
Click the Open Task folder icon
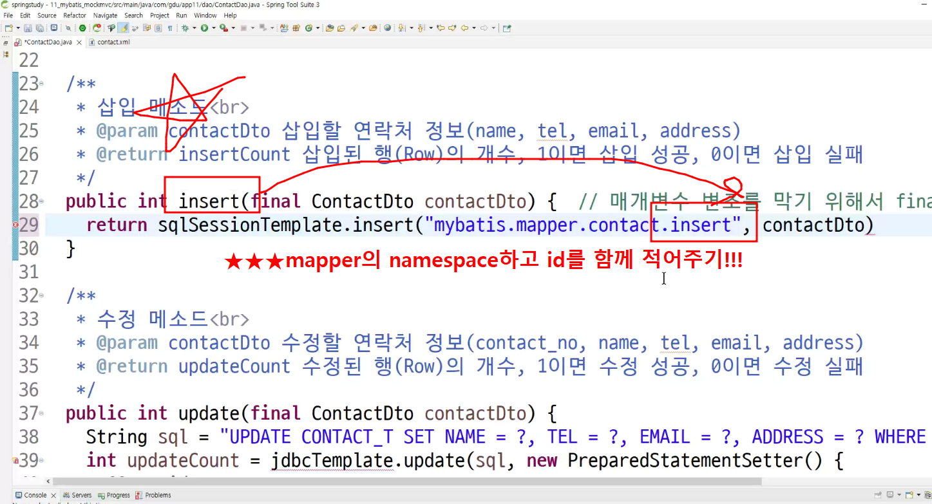click(341, 28)
